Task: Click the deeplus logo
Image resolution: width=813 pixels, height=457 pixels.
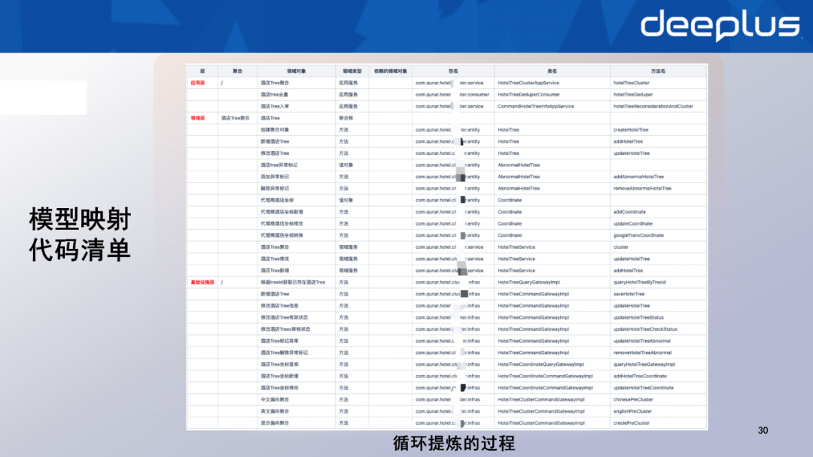Action: coord(719,26)
